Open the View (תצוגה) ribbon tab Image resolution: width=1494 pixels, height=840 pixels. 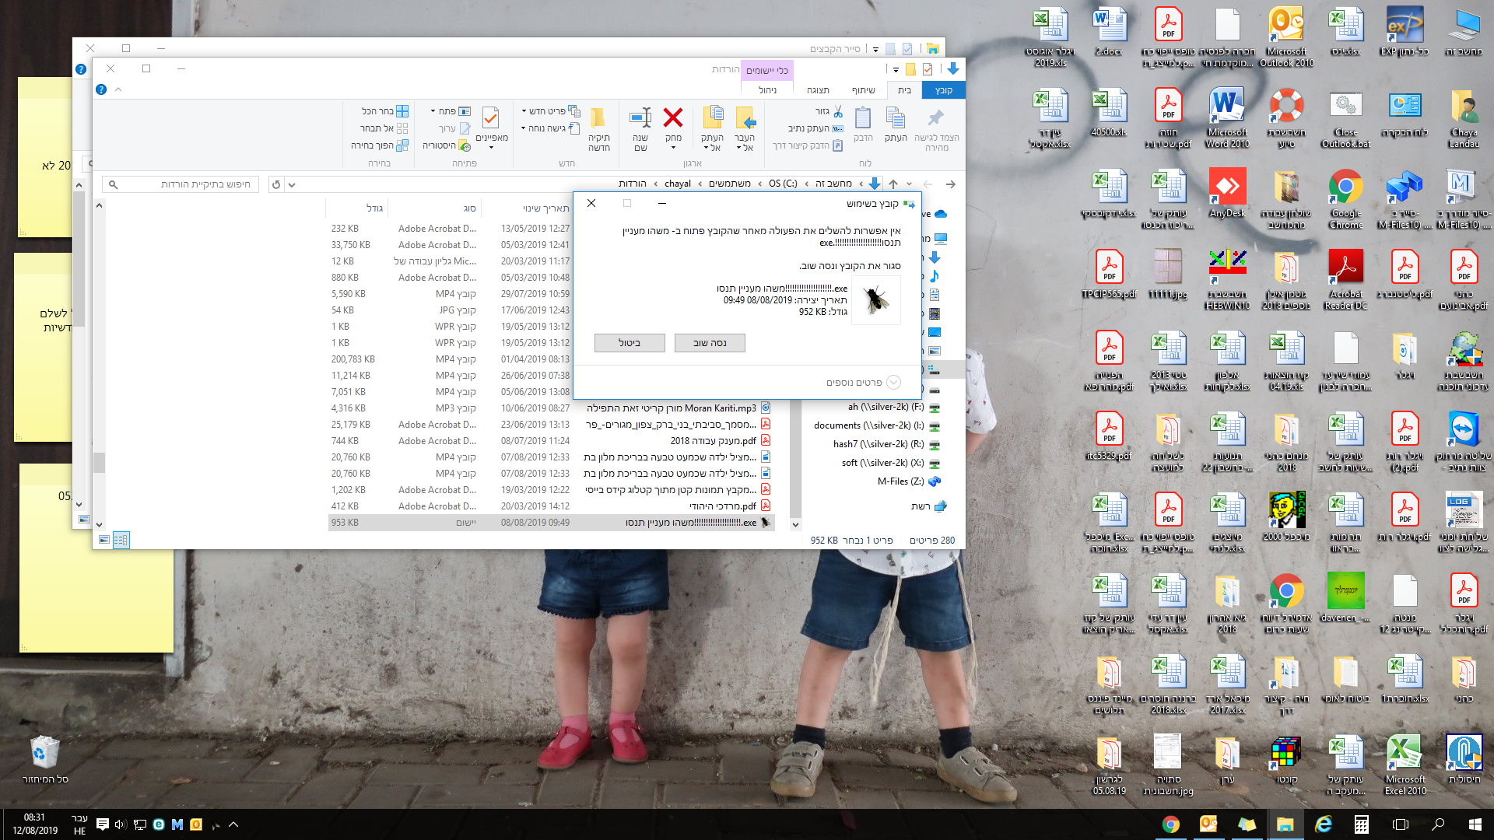click(817, 90)
